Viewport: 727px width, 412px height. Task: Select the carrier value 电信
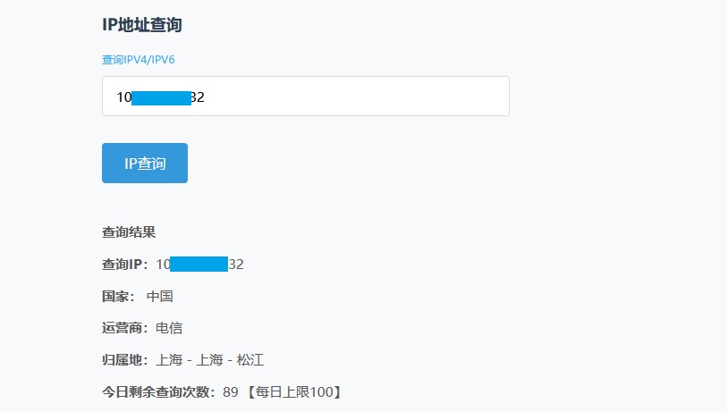coord(169,329)
